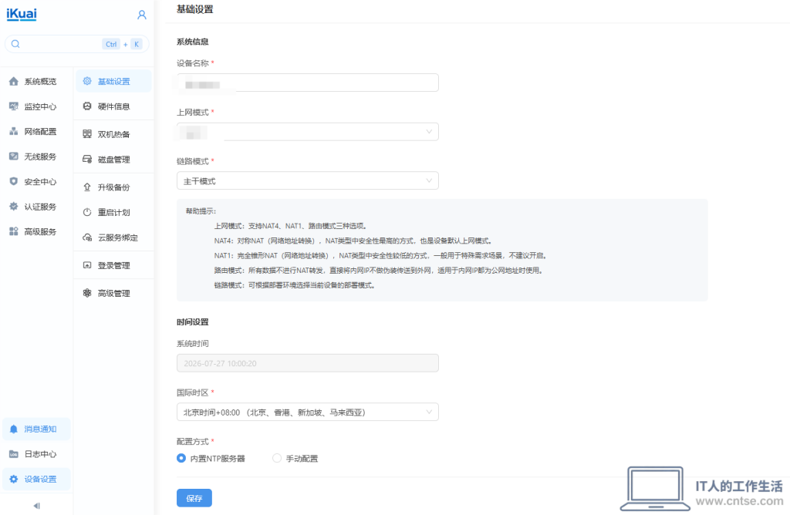Screen dimensions: 790x515
Task: Open the 国际时区 dropdown
Action: point(307,412)
